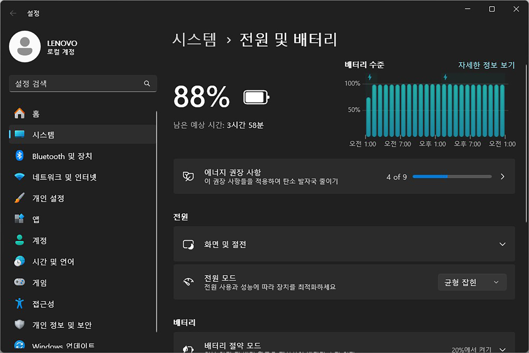The image size is (529, 353).
Task: Open the 균형 잡힌 power mode dropdown
Action: click(x=472, y=282)
